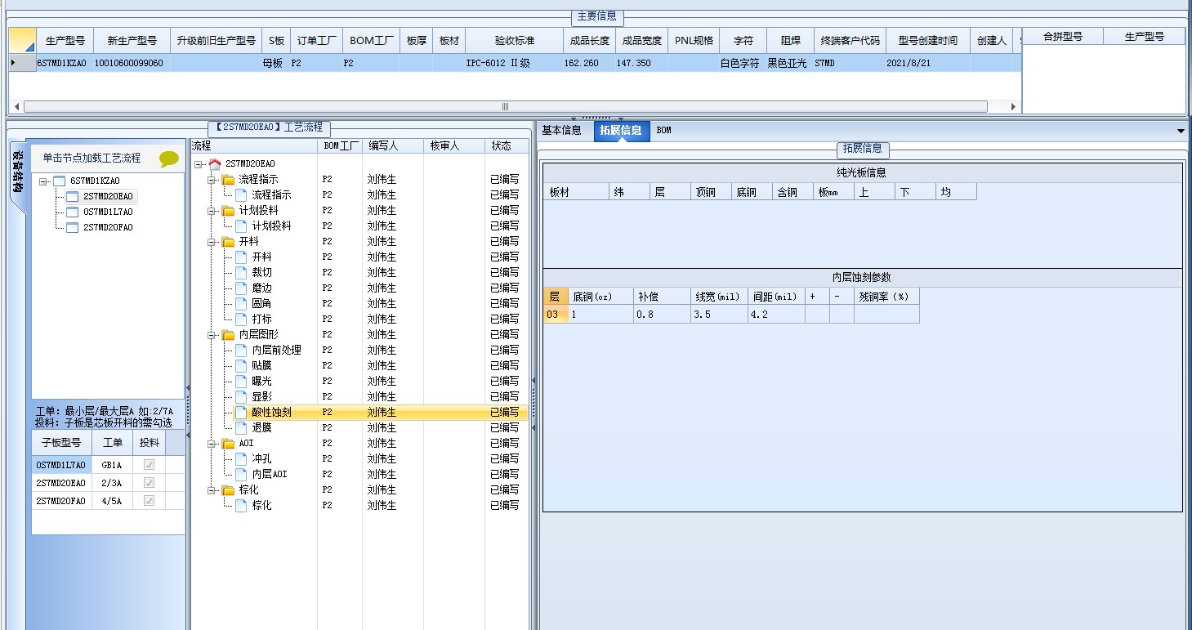The height and width of the screenshot is (630, 1192).
Task: Click the vertical 设备结构 side tab
Action: tap(16, 172)
